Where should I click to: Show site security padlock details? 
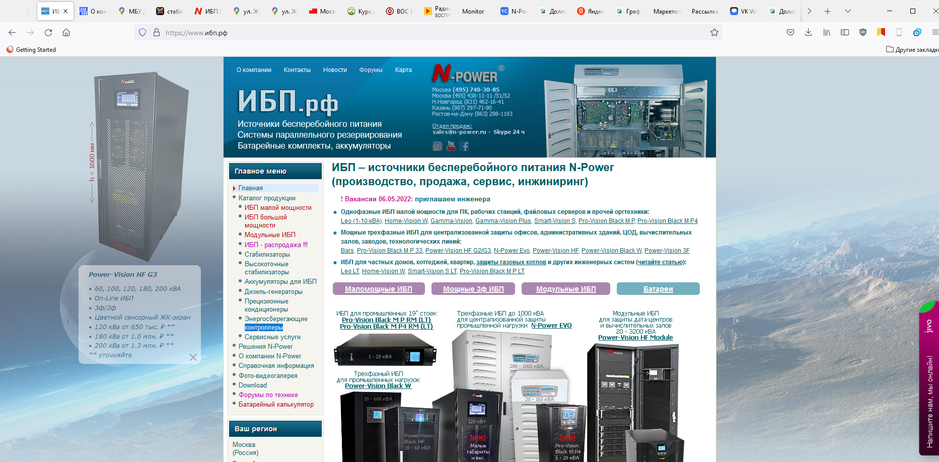pos(157,33)
